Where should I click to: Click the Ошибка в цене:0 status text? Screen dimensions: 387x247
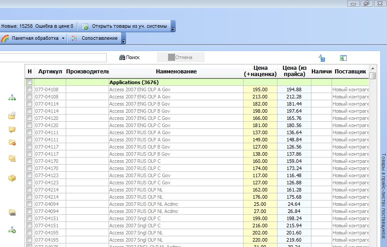tap(55, 26)
